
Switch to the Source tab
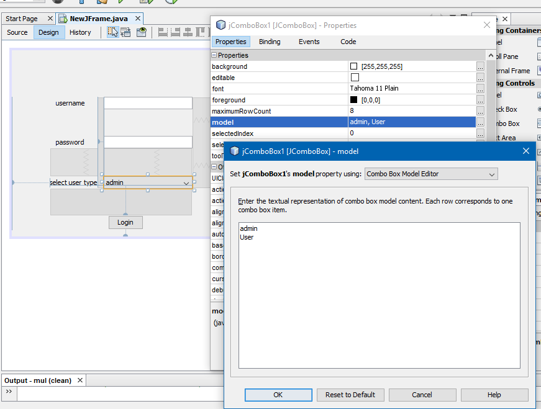(x=17, y=32)
